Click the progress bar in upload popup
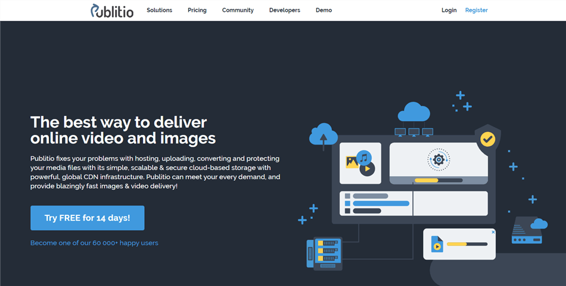This screenshot has height=286, width=566. (x=467, y=244)
